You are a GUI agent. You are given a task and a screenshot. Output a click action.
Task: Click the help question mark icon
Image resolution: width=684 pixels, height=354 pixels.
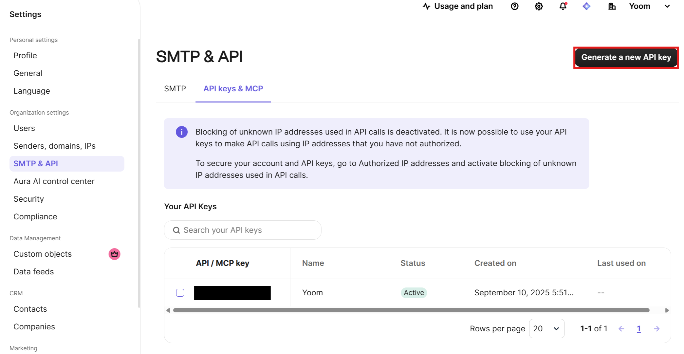pos(514,6)
